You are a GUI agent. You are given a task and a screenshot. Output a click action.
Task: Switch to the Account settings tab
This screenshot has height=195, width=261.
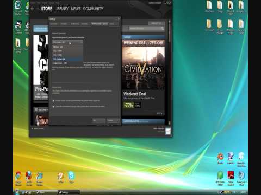click(53, 24)
